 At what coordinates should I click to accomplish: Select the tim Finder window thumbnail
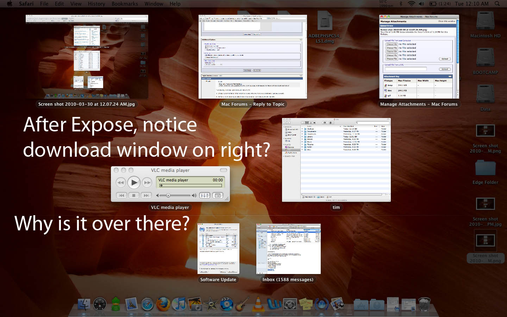(336, 160)
